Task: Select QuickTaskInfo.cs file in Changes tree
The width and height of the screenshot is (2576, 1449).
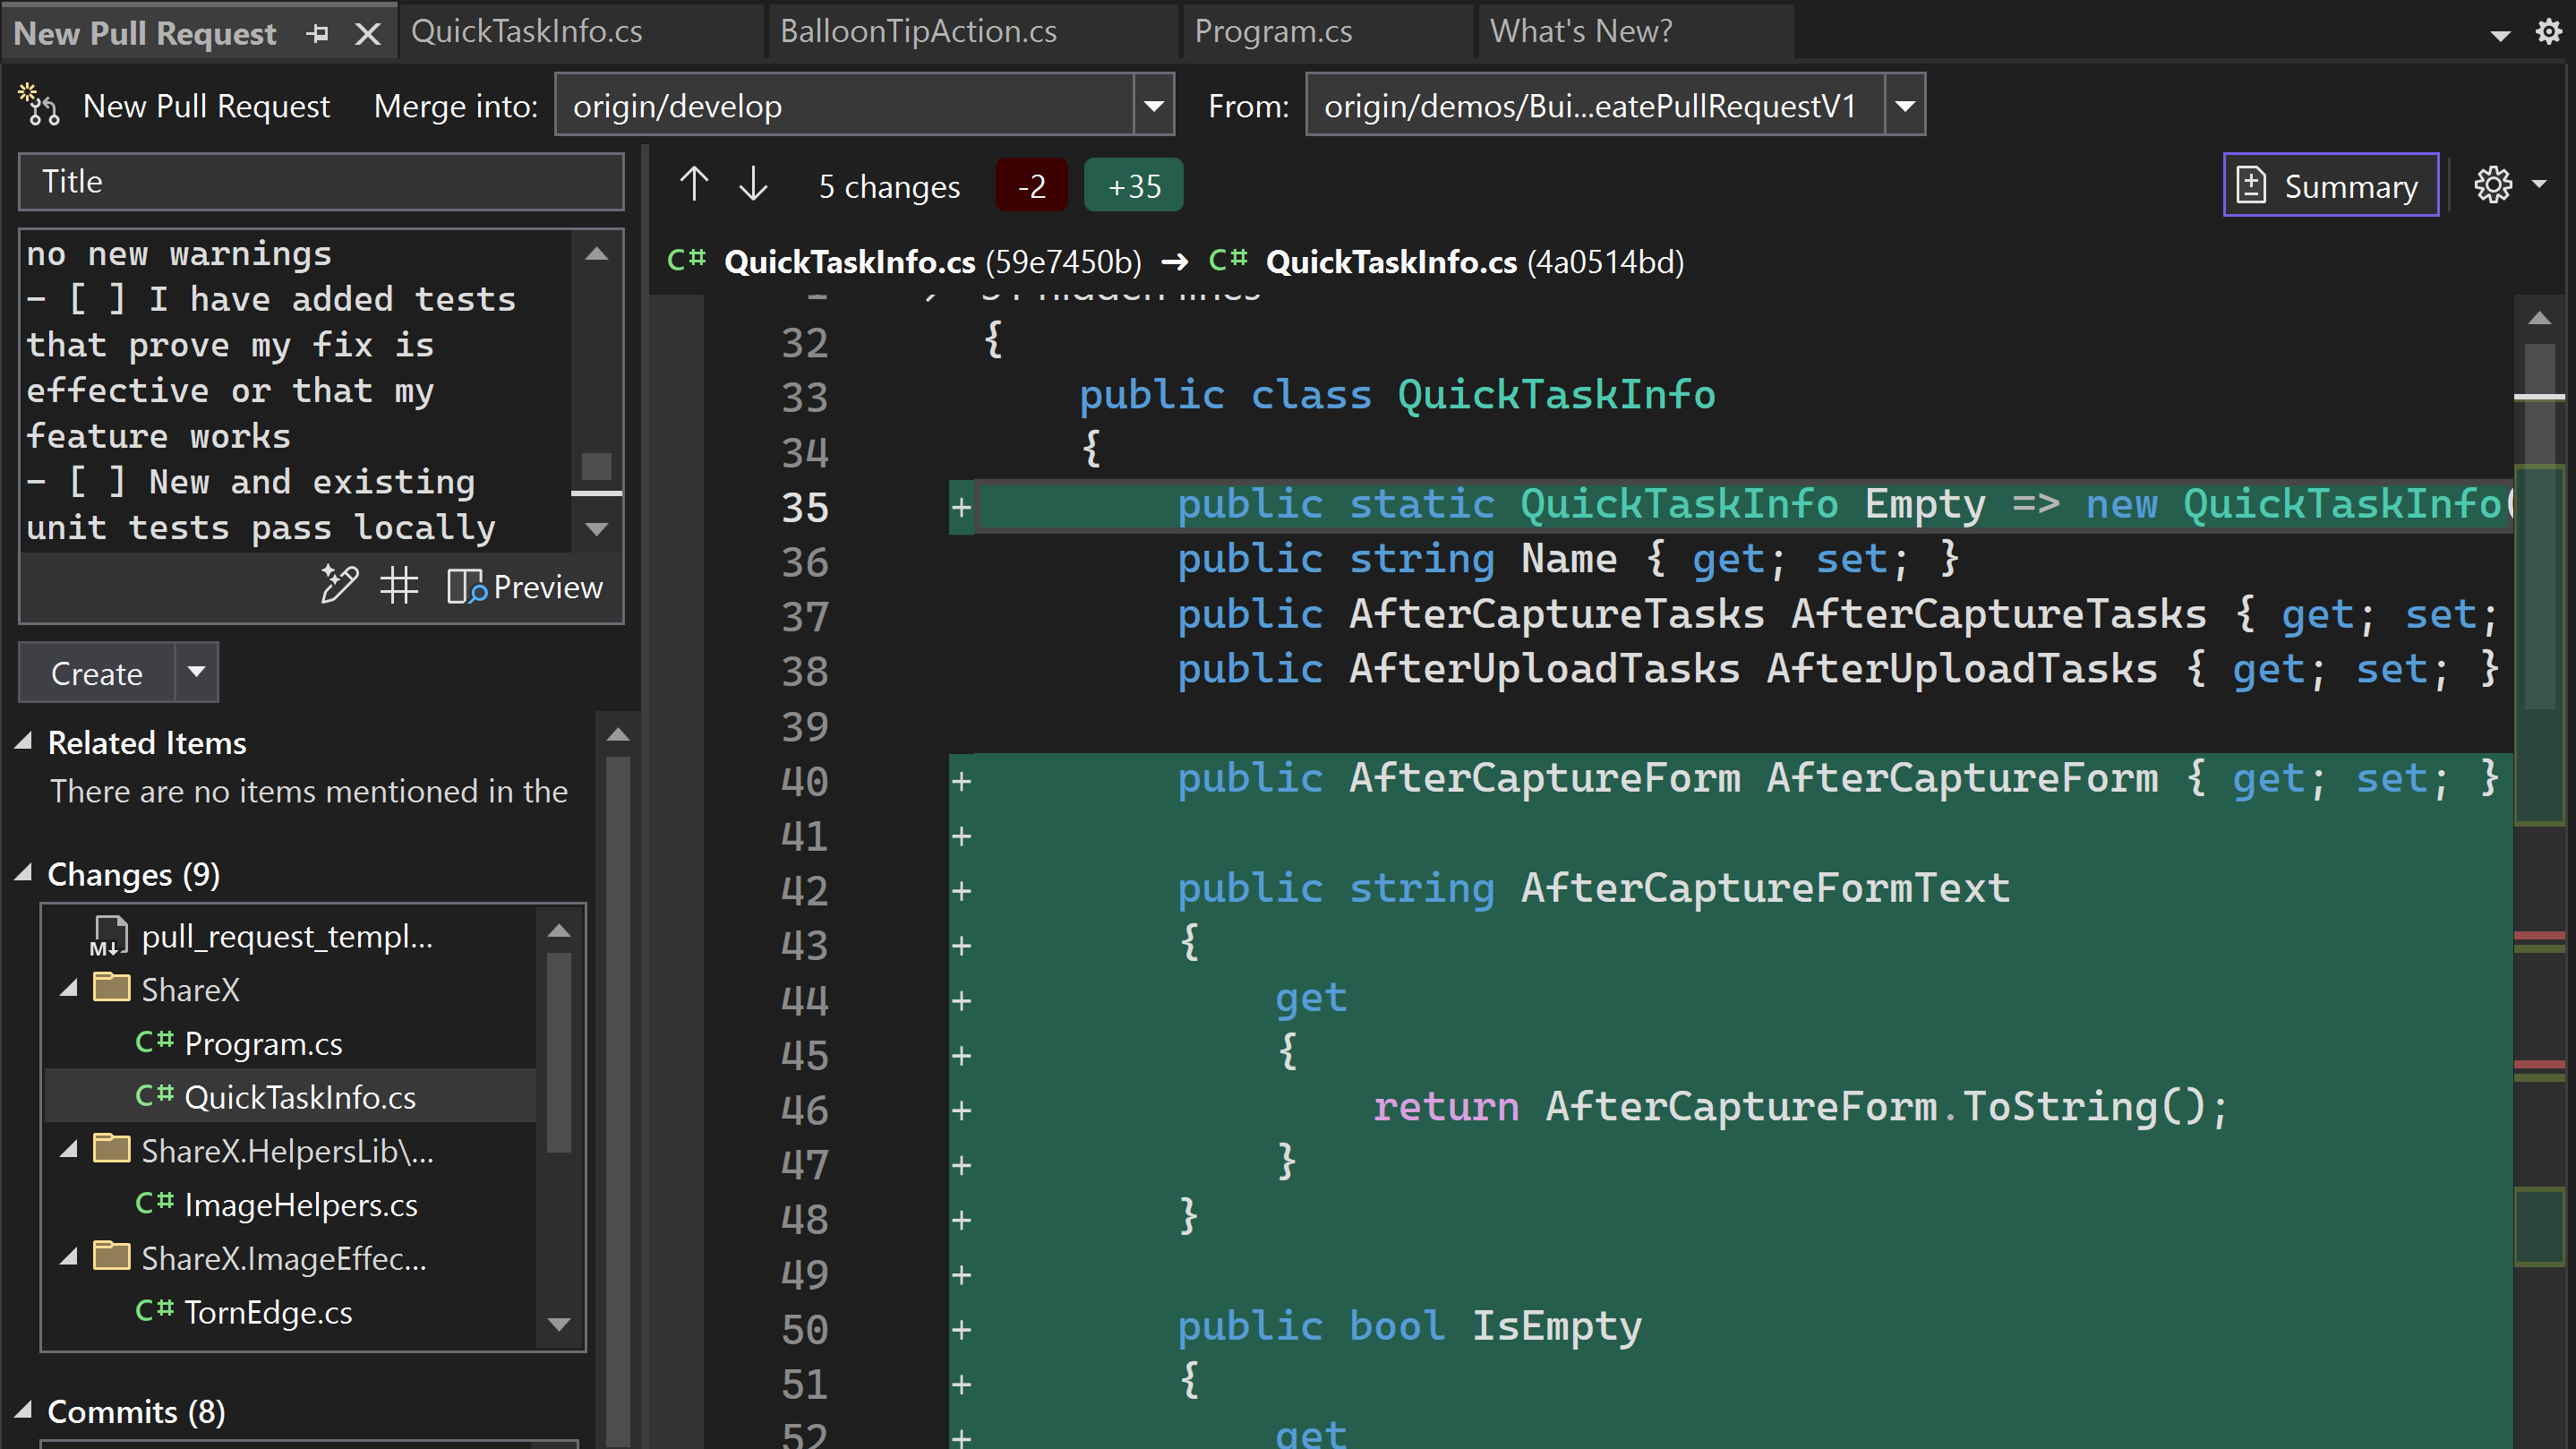Action: [x=301, y=1097]
